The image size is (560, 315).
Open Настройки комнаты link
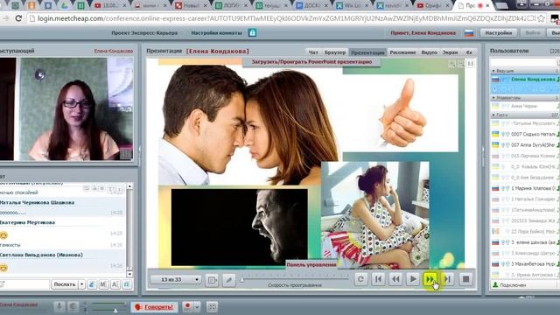click(x=216, y=33)
